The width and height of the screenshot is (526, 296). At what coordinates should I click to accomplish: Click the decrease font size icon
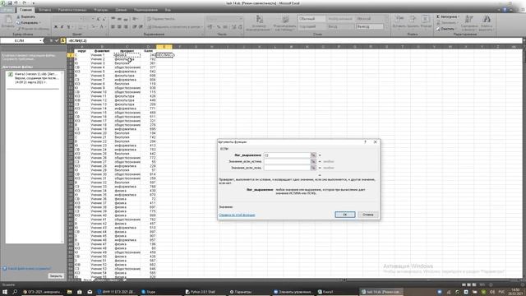tap(104, 19)
